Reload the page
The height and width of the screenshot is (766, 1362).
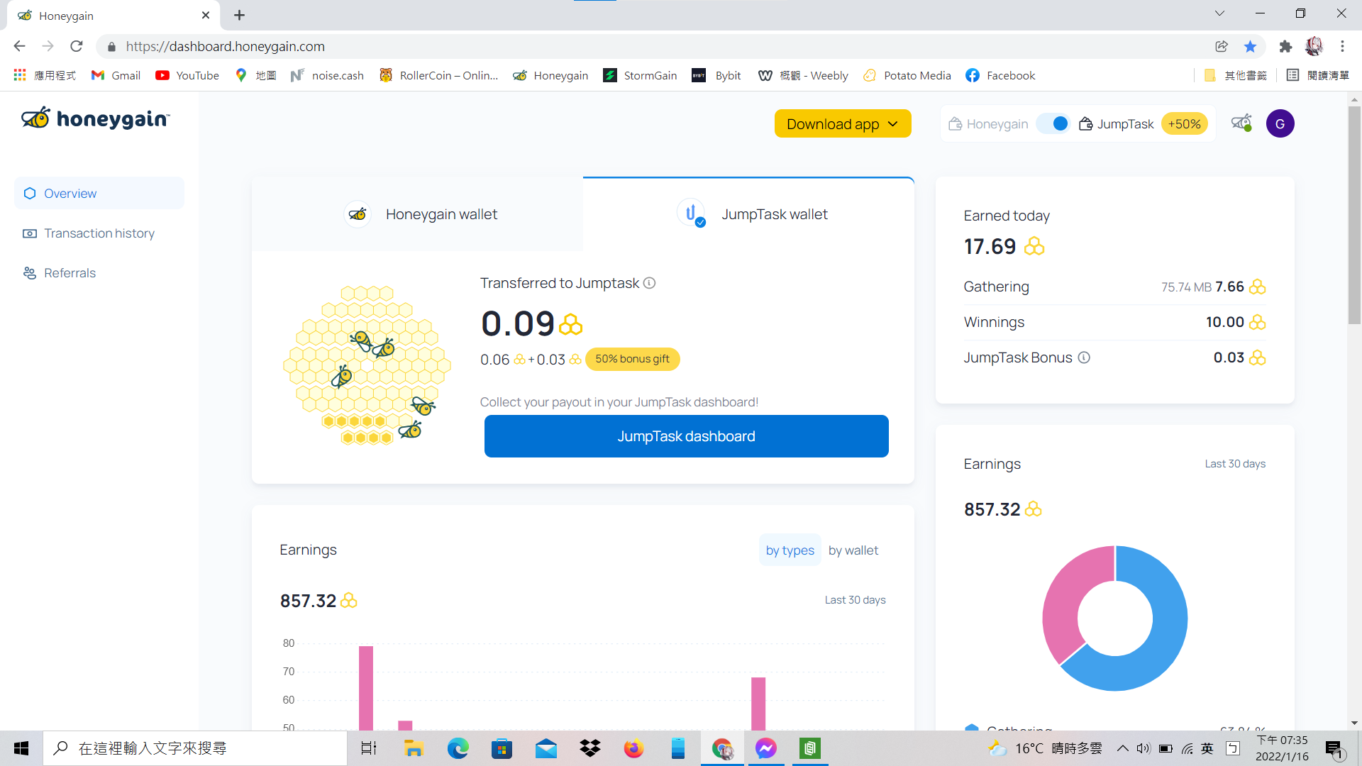[77, 46]
